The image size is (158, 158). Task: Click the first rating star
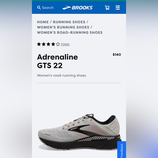coord(39,44)
